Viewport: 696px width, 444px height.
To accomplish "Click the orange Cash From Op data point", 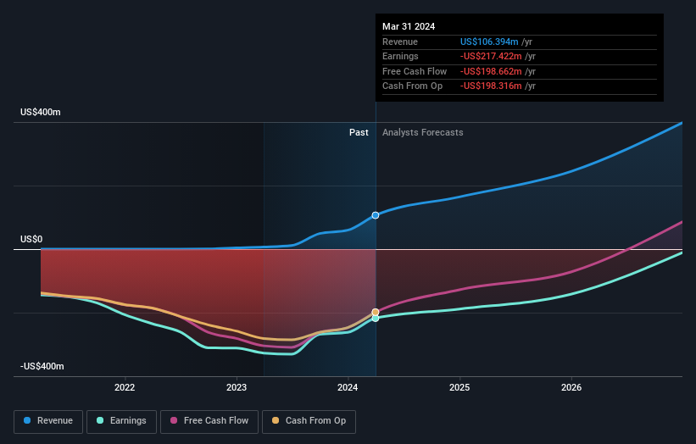I will click(x=376, y=313).
